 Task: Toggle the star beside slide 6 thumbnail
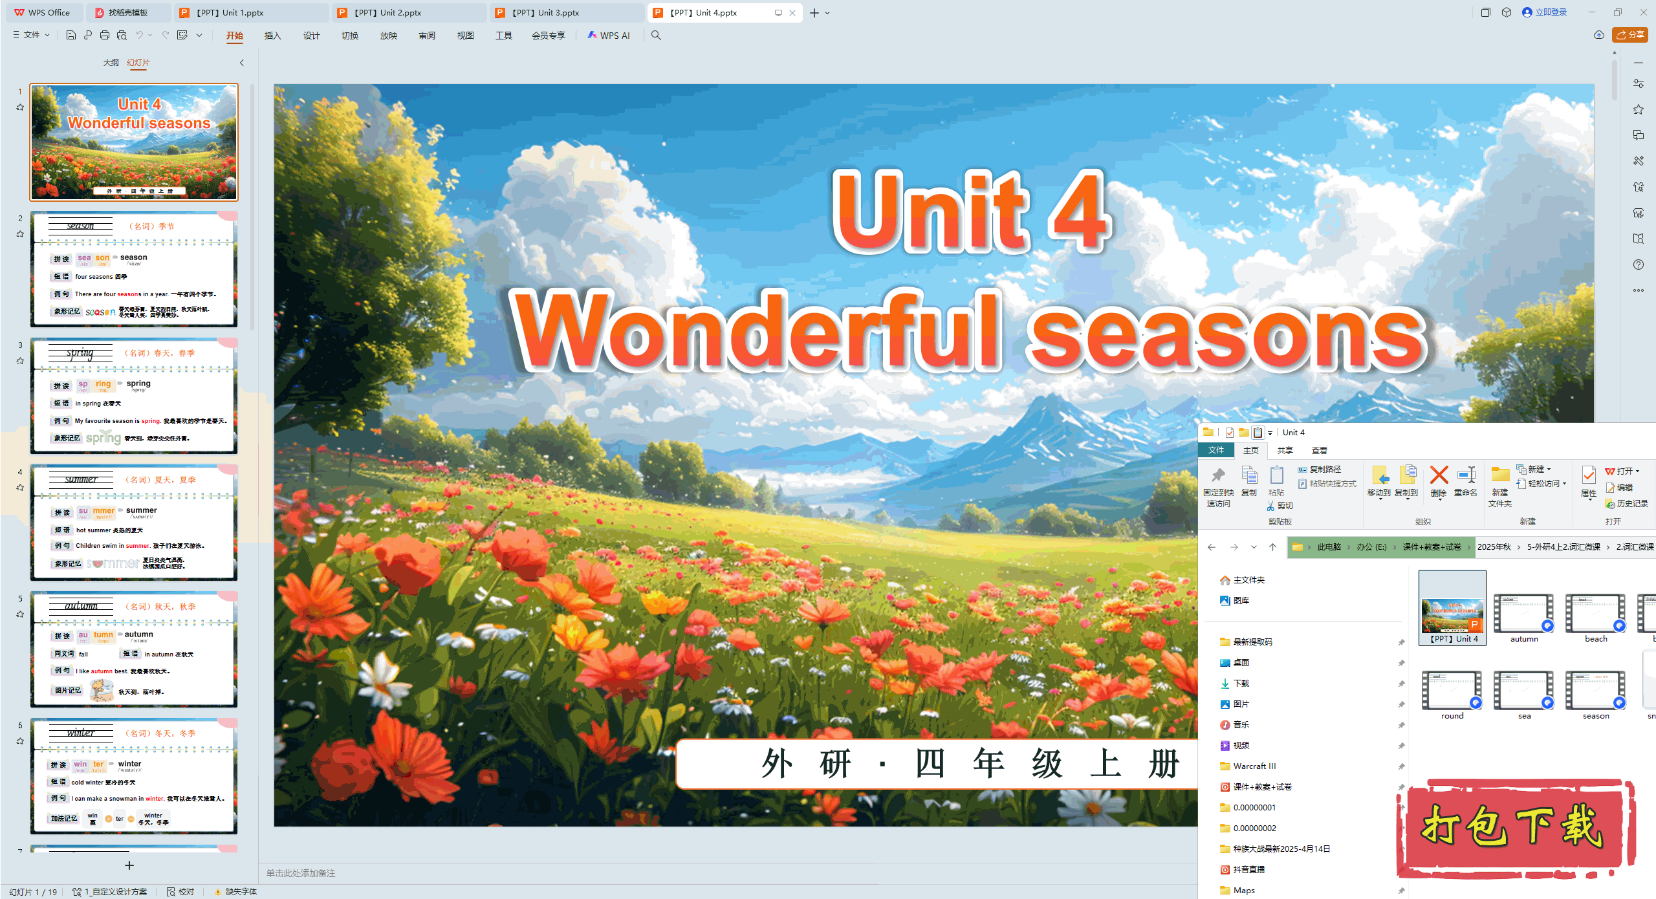20,741
